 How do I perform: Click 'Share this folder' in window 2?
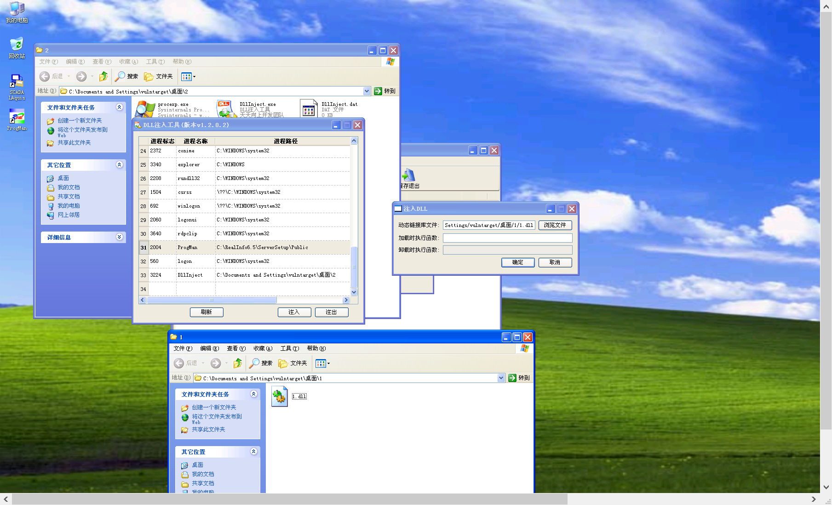(74, 143)
